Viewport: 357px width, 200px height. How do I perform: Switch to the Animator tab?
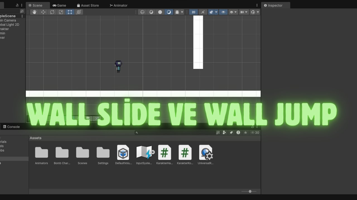pos(119,5)
